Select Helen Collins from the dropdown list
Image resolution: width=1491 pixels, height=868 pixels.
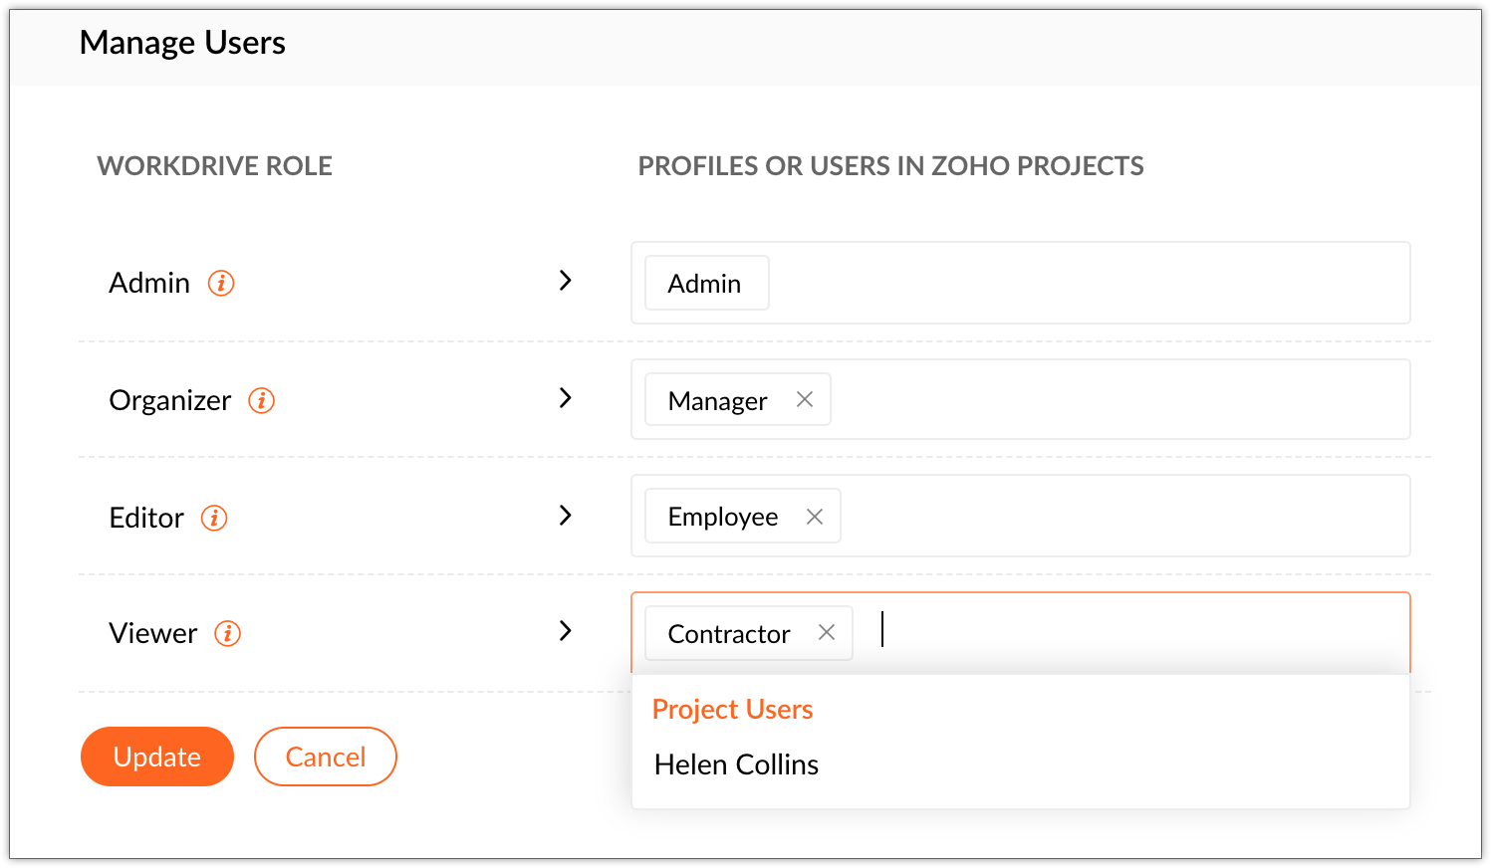(x=736, y=764)
